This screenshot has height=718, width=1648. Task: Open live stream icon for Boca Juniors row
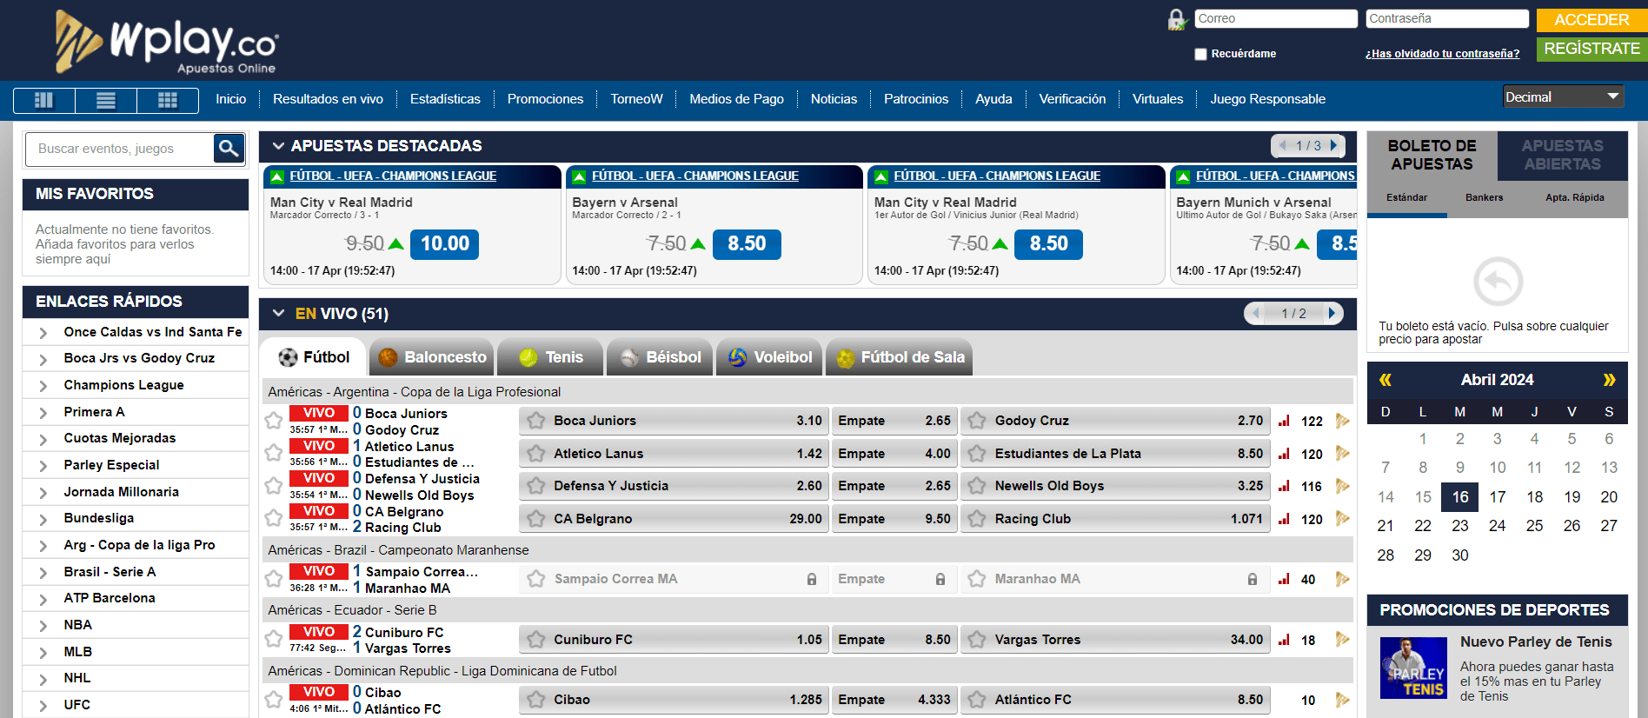1342,421
